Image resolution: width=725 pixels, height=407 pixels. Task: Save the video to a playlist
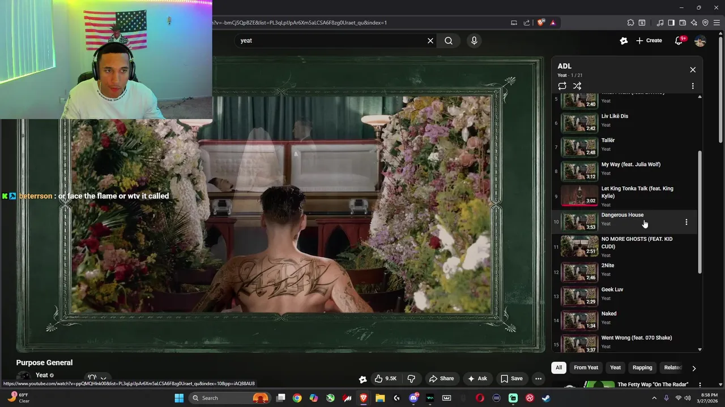pyautogui.click(x=511, y=379)
